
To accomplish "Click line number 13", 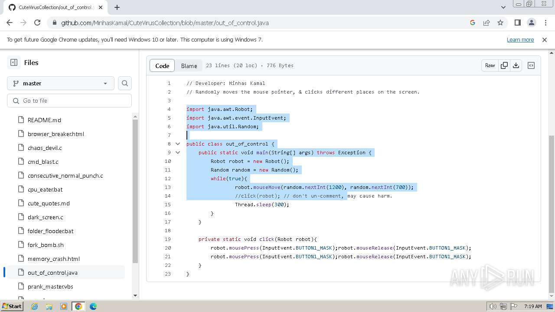I will pos(168,187).
